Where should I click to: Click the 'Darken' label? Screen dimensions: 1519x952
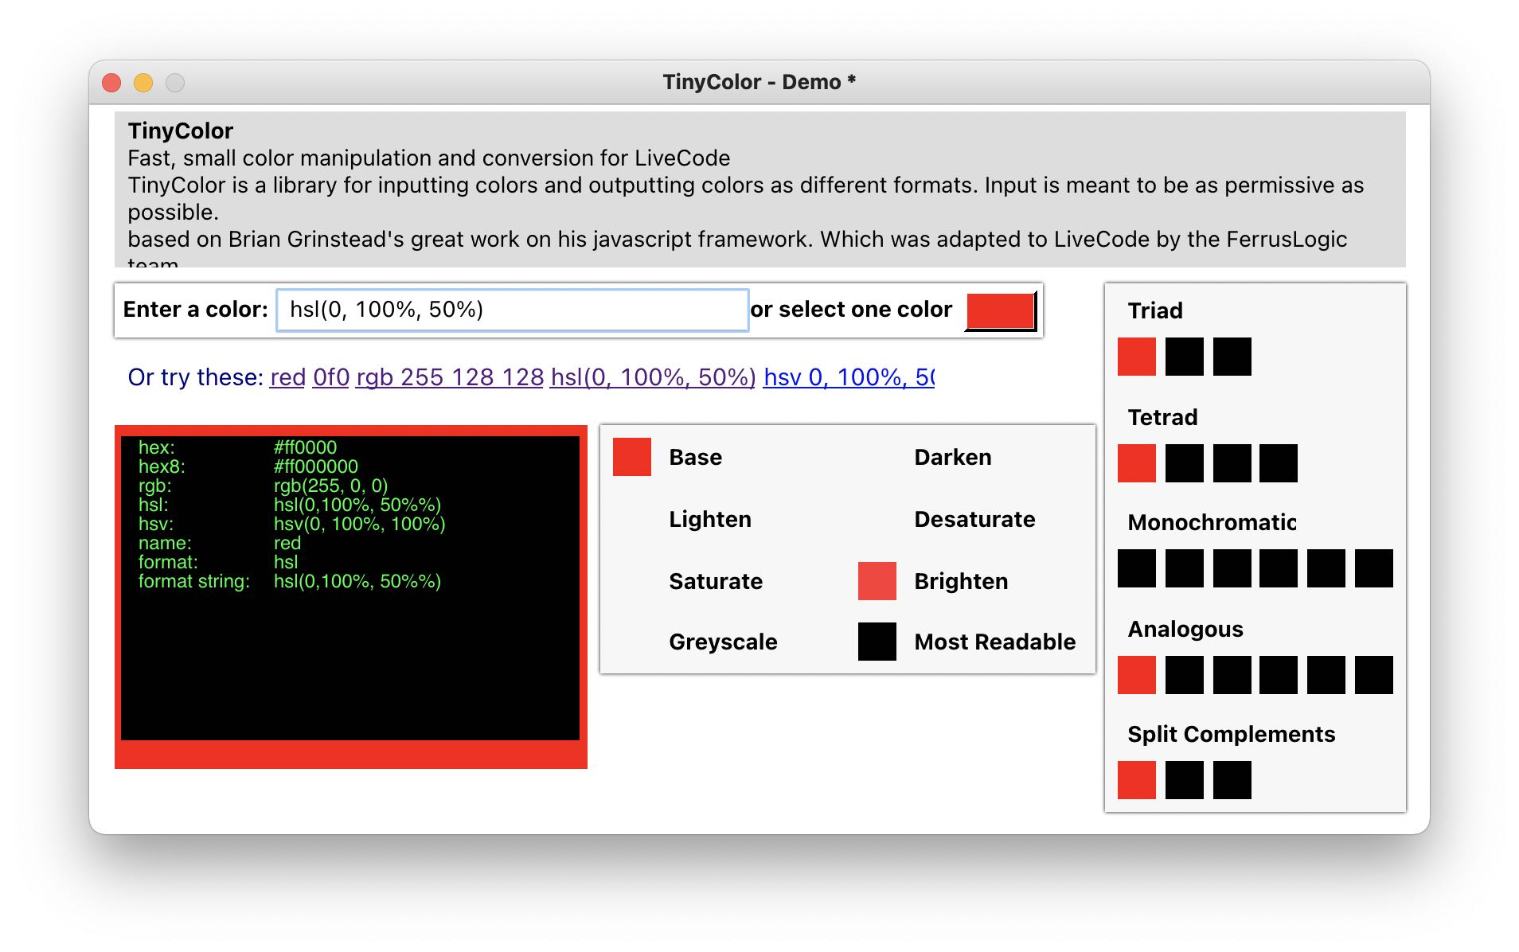pyautogui.click(x=953, y=457)
